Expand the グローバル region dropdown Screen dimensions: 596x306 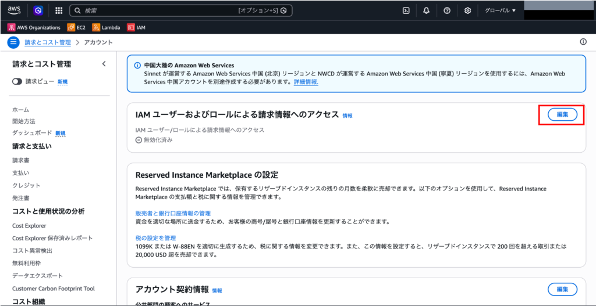pos(501,10)
